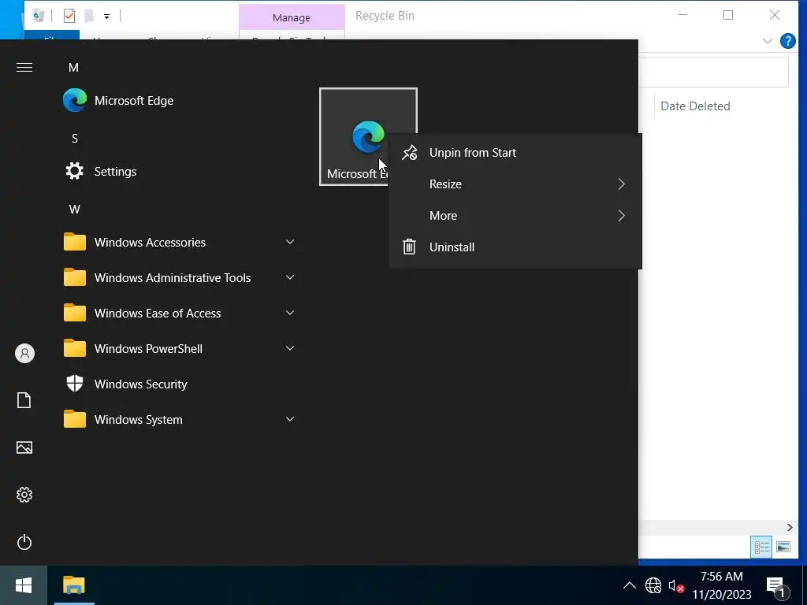Open the Windows PowerShell folder
Screen dimensions: 807x605
(x=177, y=349)
